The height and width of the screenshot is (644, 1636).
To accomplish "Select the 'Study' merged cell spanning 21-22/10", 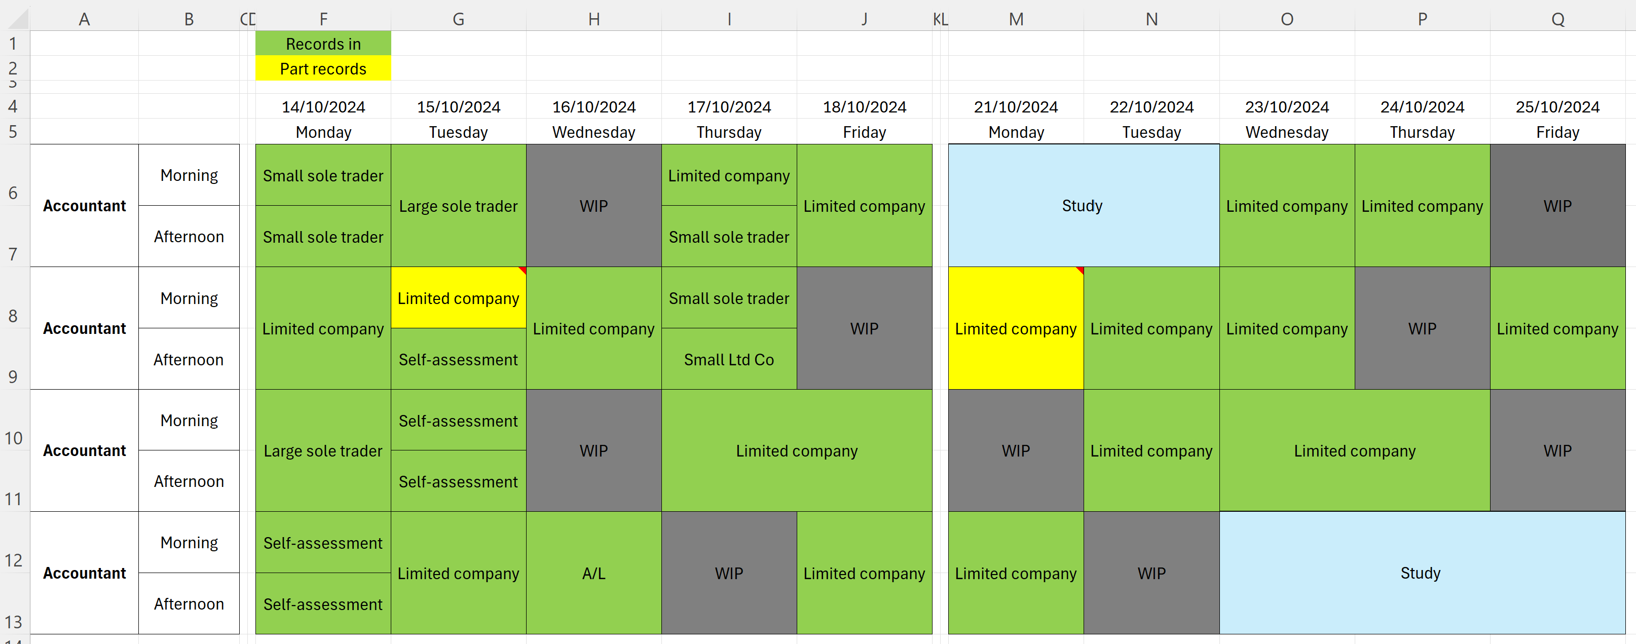I will tap(1082, 205).
